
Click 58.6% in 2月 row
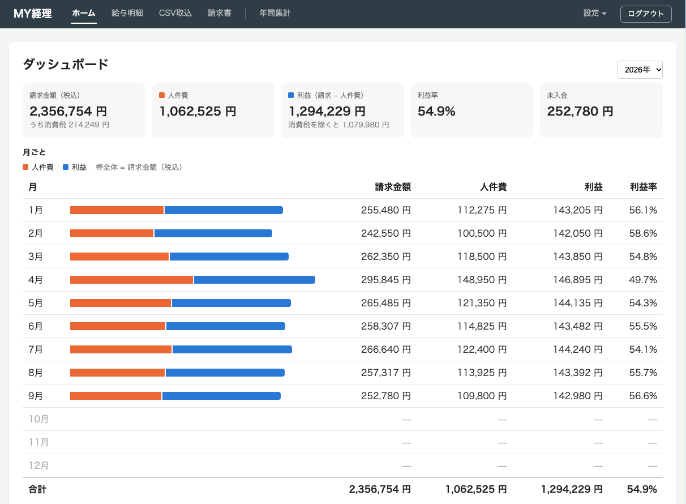[x=643, y=233]
